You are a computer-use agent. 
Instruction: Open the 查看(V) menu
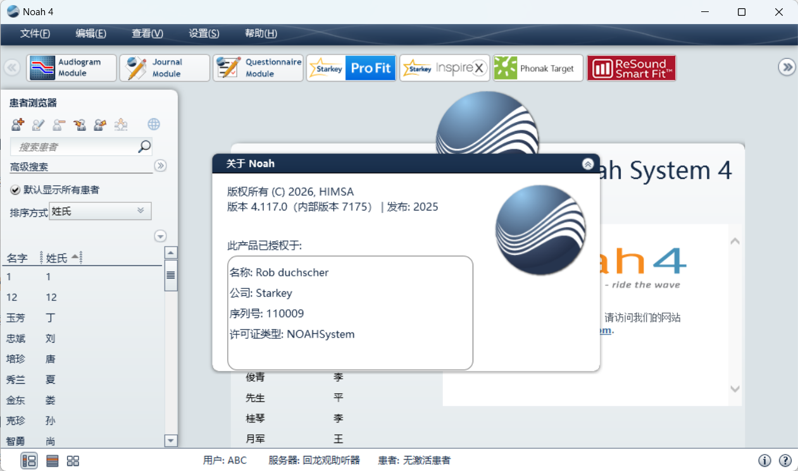[x=147, y=34]
